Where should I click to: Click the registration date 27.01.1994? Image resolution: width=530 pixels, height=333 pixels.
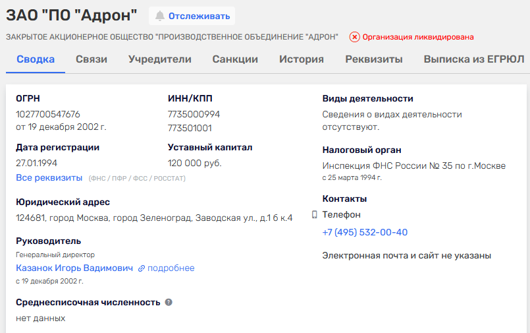[x=36, y=163]
